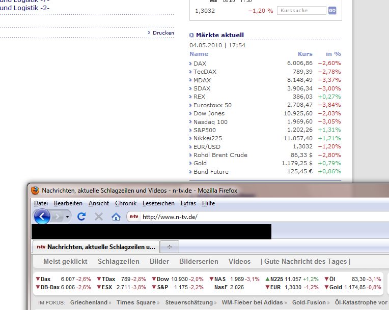Viewport: 389px width, 310px height.
Task: Click the n-tv site icon in address bar
Action: pos(133,217)
